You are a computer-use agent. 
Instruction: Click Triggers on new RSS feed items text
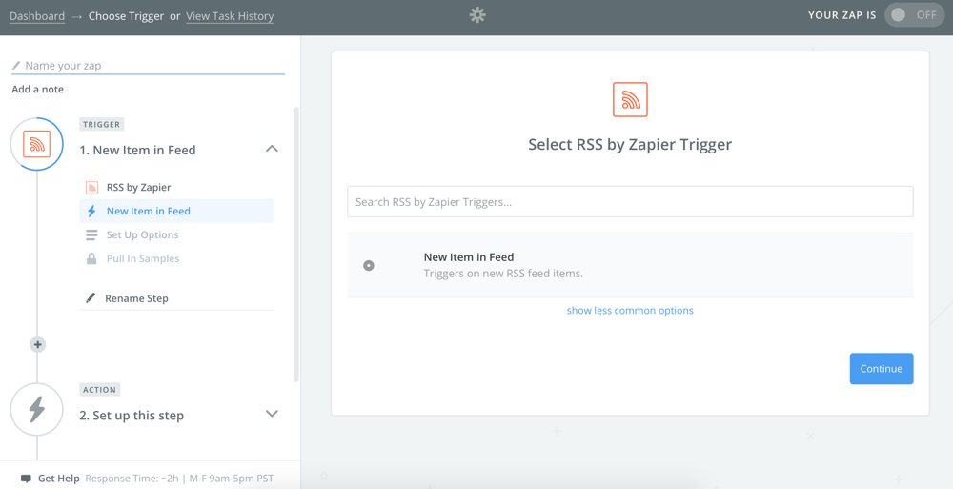click(x=503, y=274)
